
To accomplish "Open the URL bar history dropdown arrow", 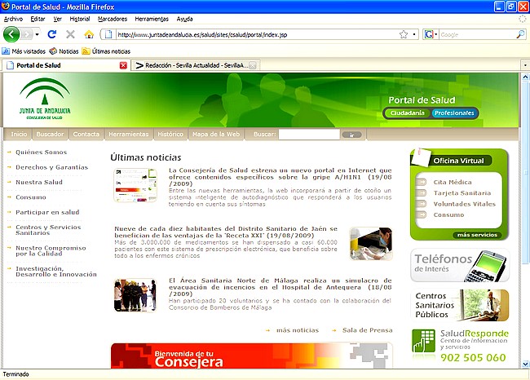I will (414, 34).
